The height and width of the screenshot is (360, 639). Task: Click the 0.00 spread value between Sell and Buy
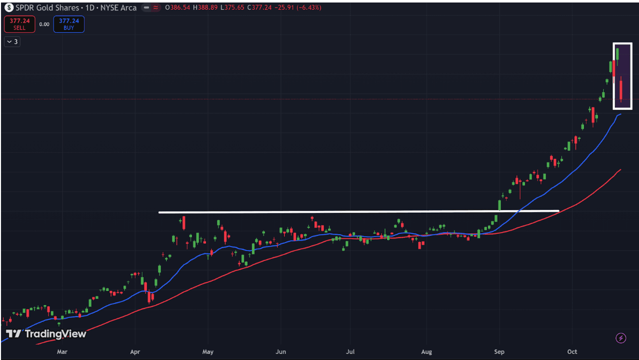pos(44,24)
